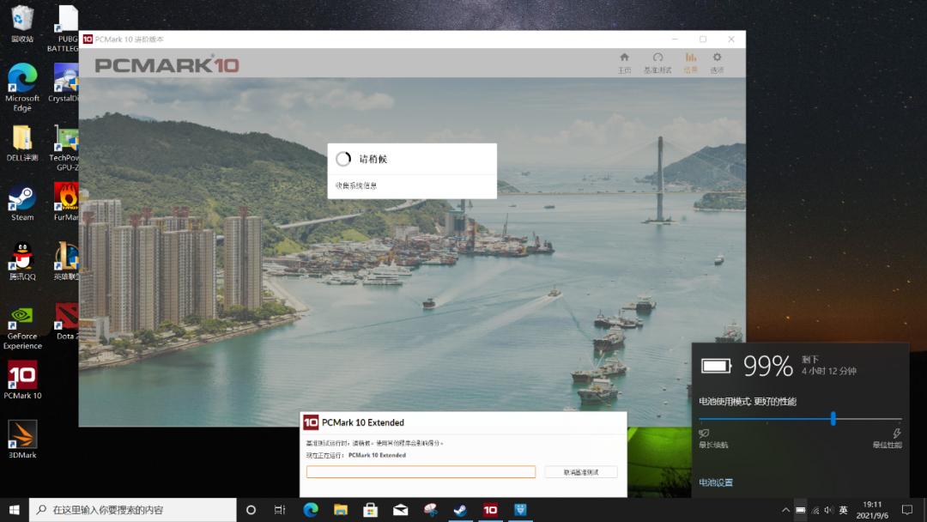Click the PCMark 10 Extended progress bar
The width and height of the screenshot is (927, 522).
(x=421, y=471)
